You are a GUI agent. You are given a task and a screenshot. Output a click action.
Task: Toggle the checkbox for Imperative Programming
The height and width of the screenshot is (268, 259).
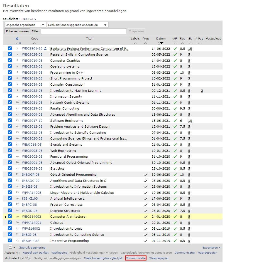10,241
